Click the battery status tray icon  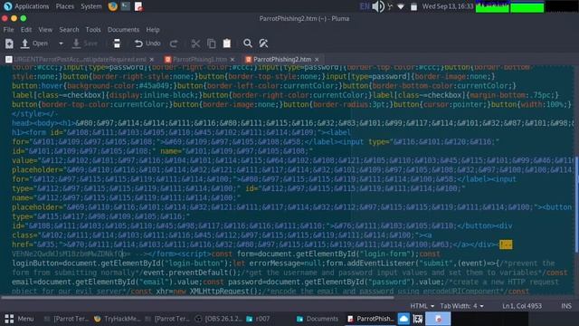pos(413,6)
